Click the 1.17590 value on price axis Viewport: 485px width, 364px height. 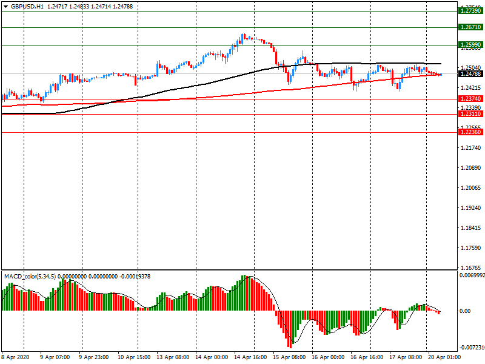pos(470,248)
